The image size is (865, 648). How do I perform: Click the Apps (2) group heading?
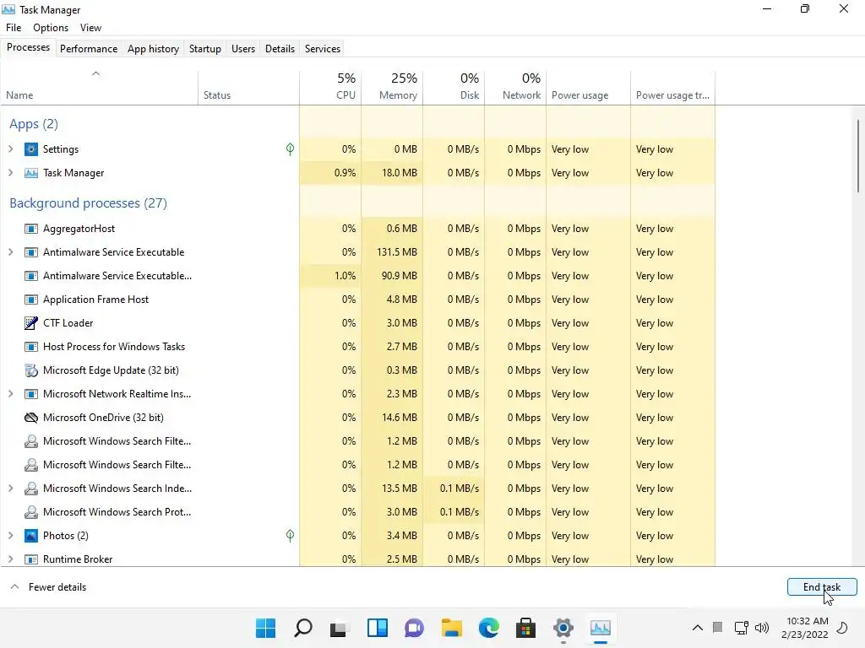click(34, 124)
